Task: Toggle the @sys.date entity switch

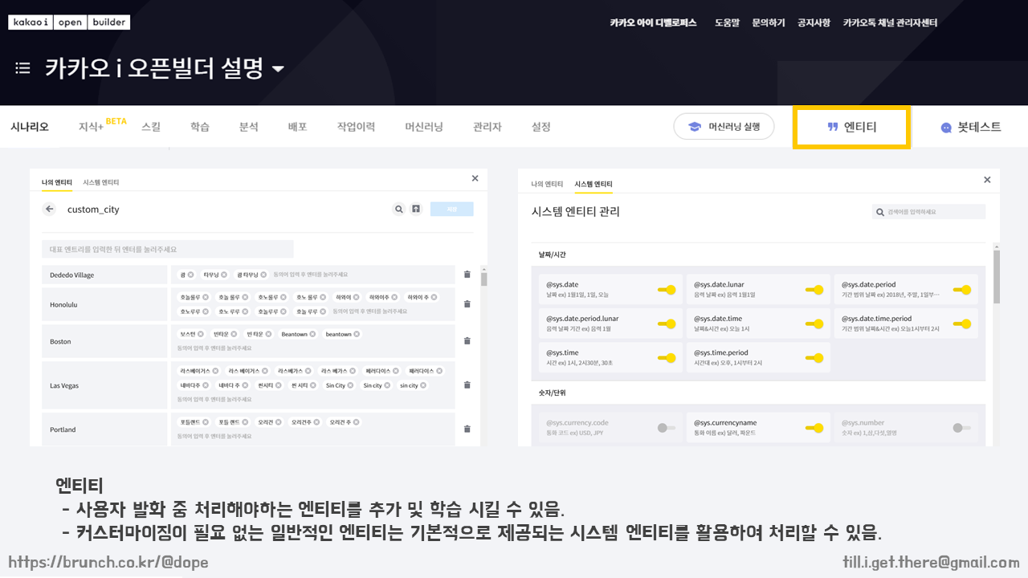Action: click(667, 290)
